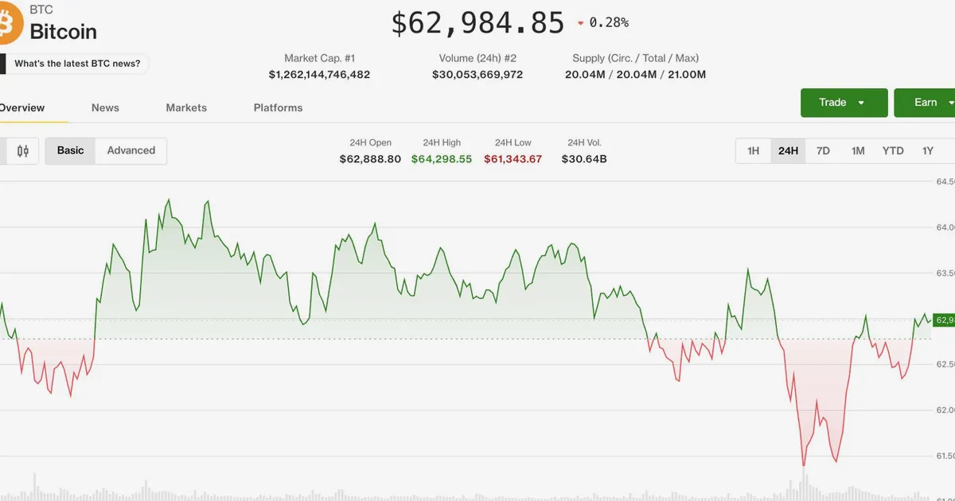Image resolution: width=955 pixels, height=501 pixels.
Task: Click the 24H Open label
Action: click(371, 142)
